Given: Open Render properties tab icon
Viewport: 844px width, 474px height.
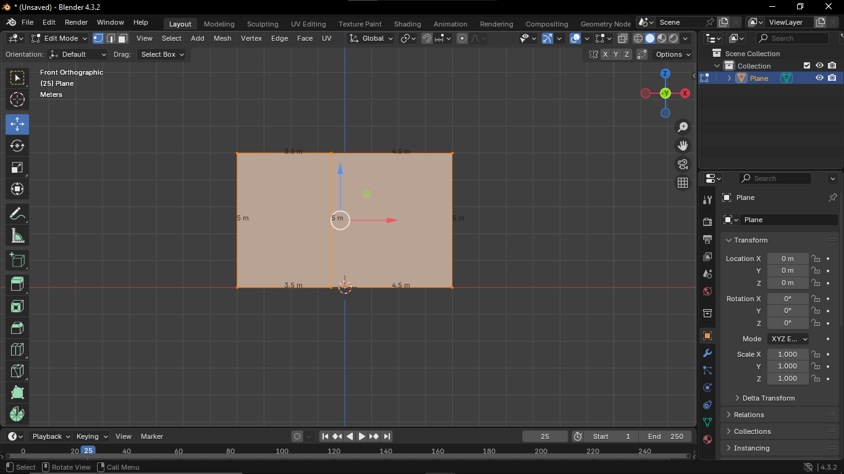Looking at the screenshot, I should point(707,222).
